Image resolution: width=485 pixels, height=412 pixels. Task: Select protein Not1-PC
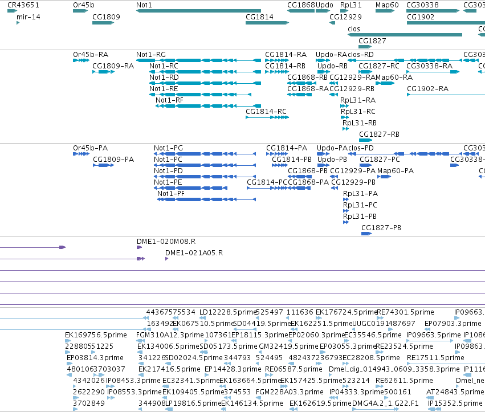pyautogui.click(x=205, y=165)
